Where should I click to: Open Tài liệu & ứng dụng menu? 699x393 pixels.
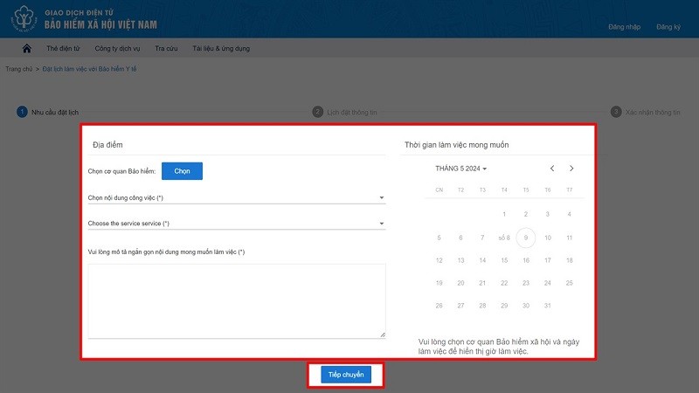(x=220, y=49)
